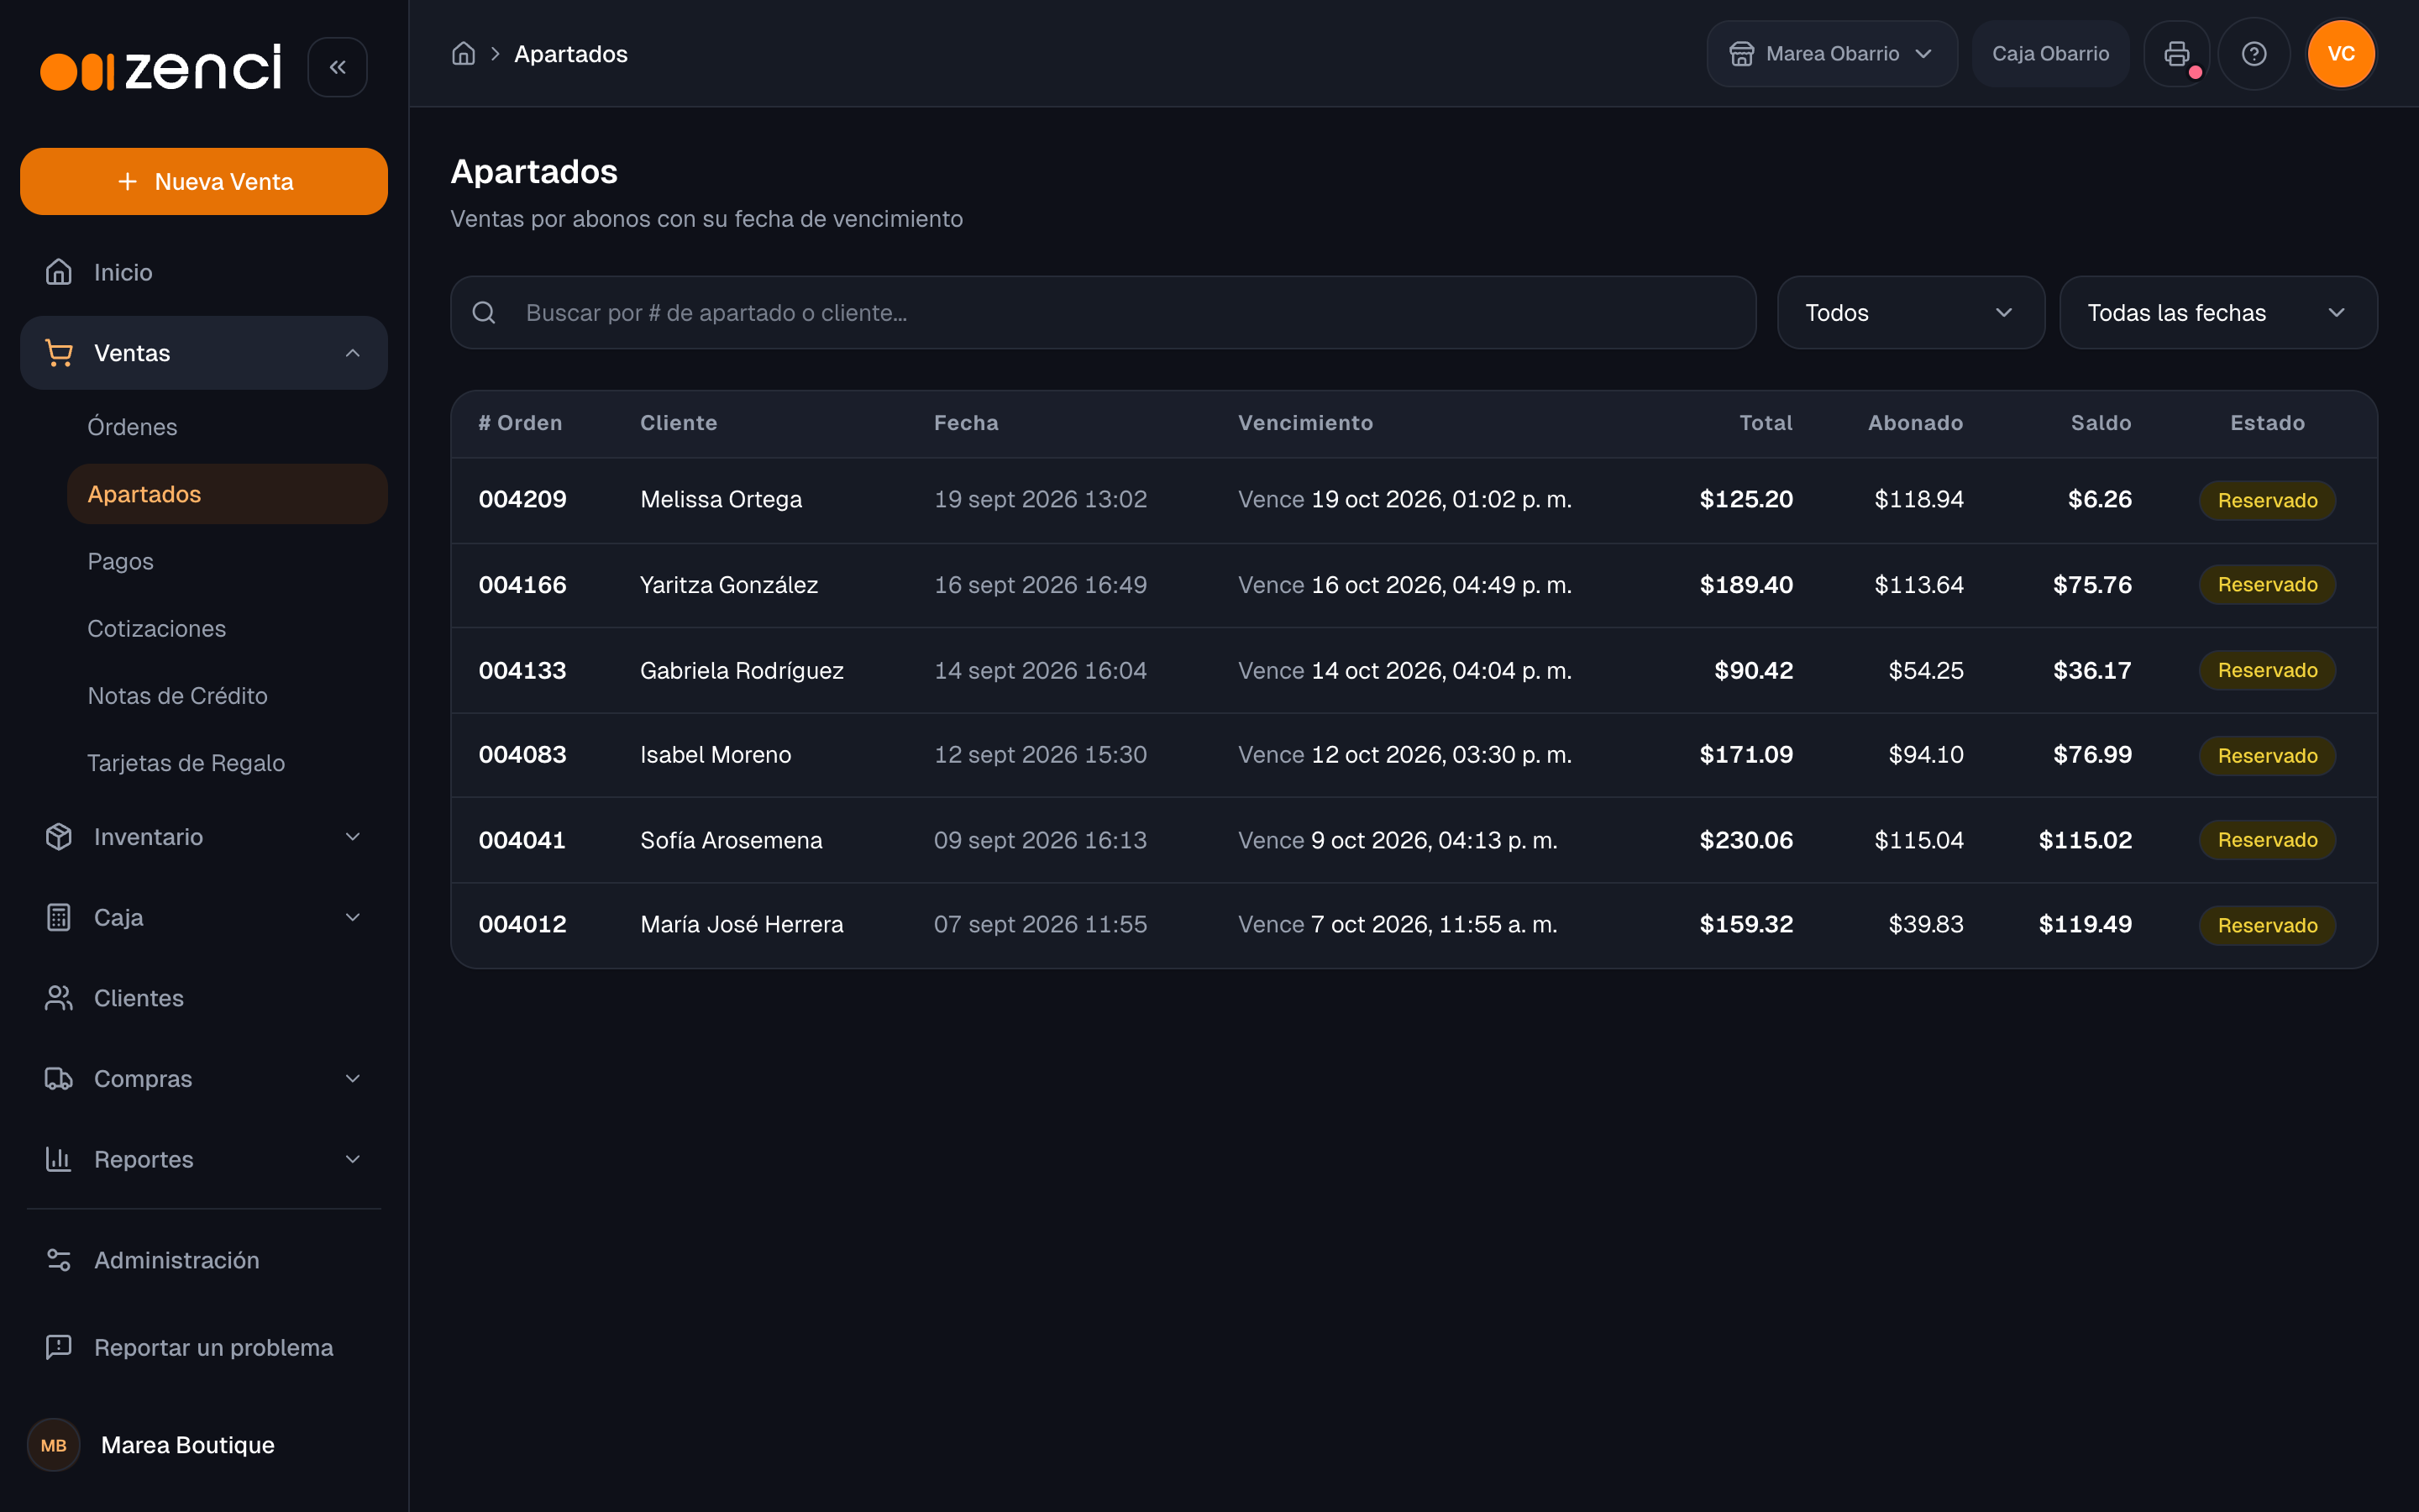Open the help question-mark icon

[2254, 54]
